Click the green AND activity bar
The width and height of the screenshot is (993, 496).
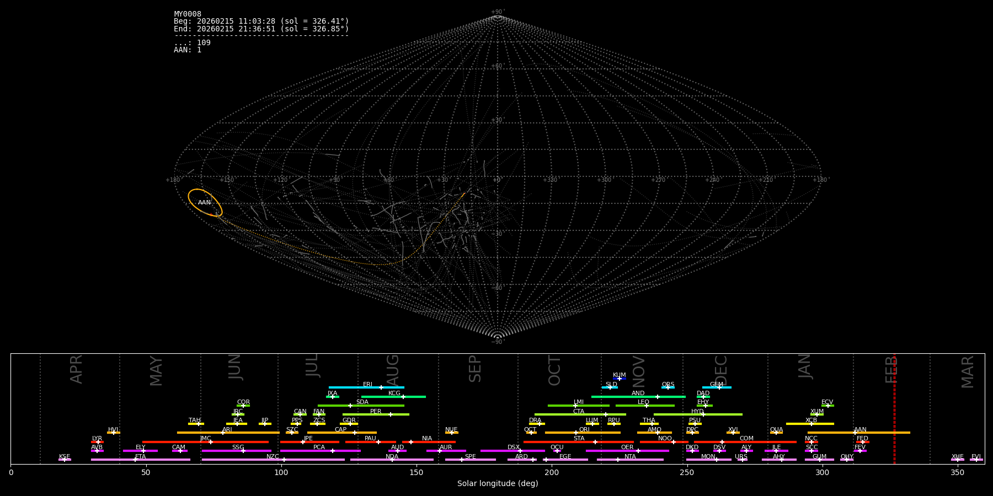click(x=638, y=397)
